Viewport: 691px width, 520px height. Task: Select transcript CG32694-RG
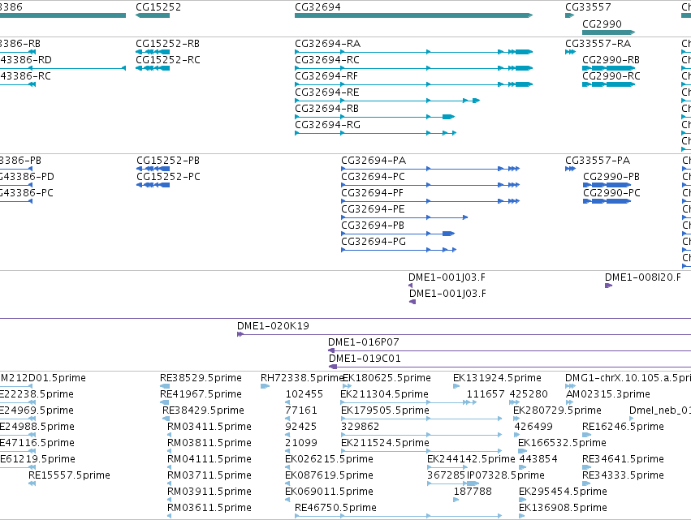(327, 125)
